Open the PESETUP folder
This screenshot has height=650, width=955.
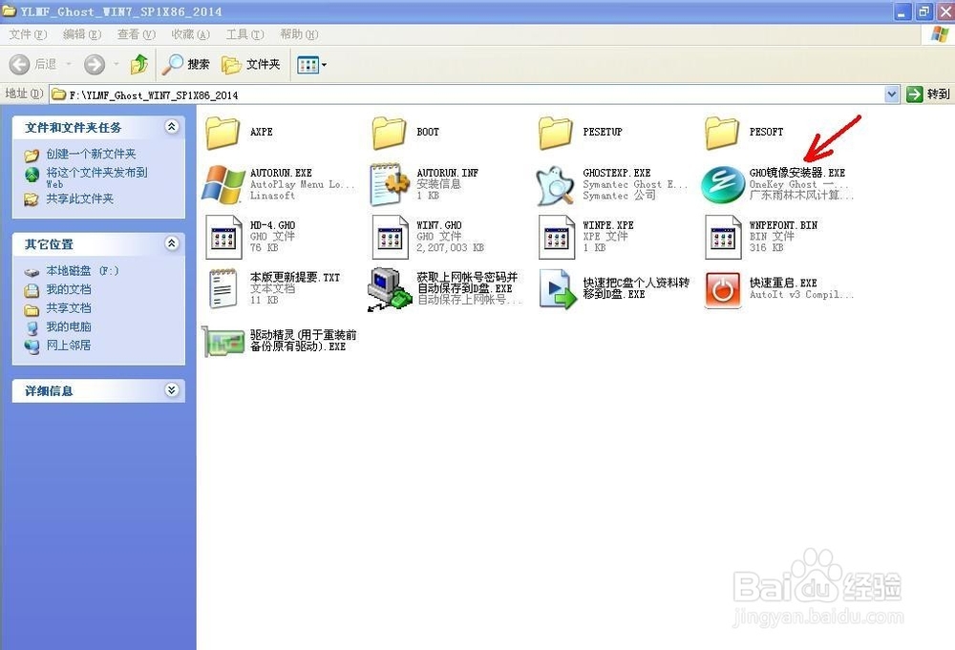pos(555,133)
